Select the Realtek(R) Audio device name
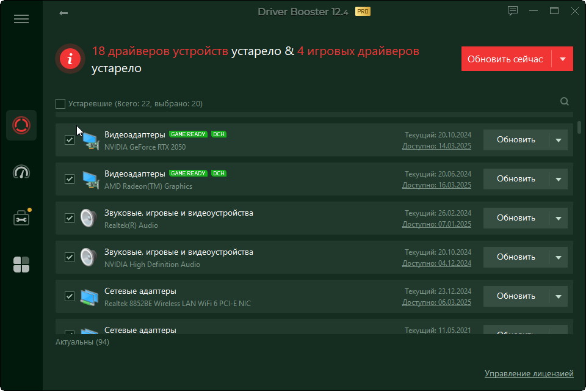 [x=131, y=225]
